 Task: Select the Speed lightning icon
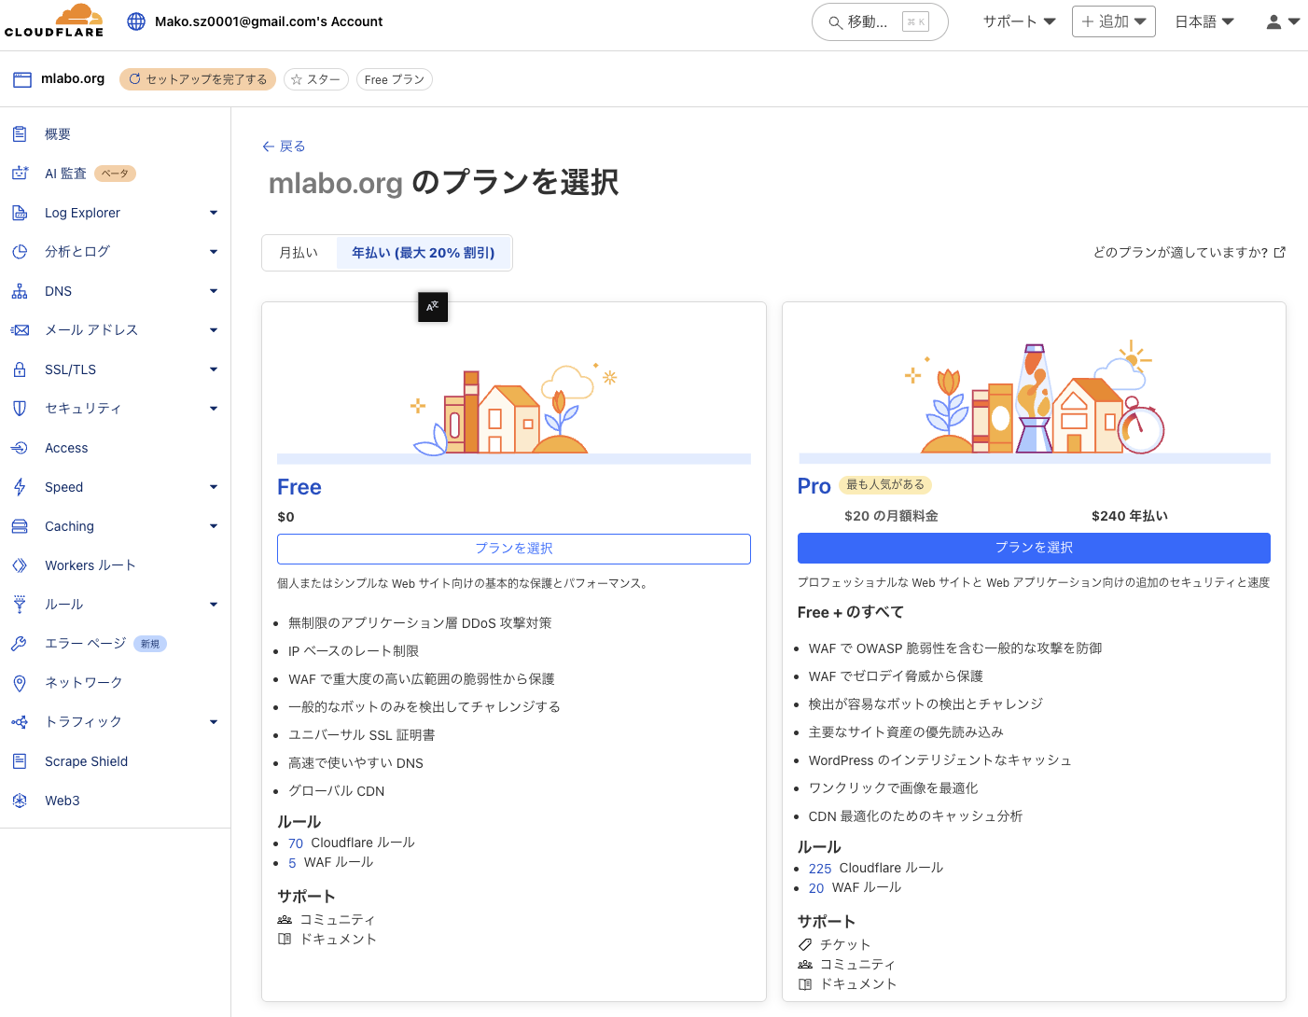click(x=20, y=486)
